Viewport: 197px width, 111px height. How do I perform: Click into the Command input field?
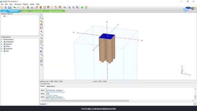tap(121, 104)
